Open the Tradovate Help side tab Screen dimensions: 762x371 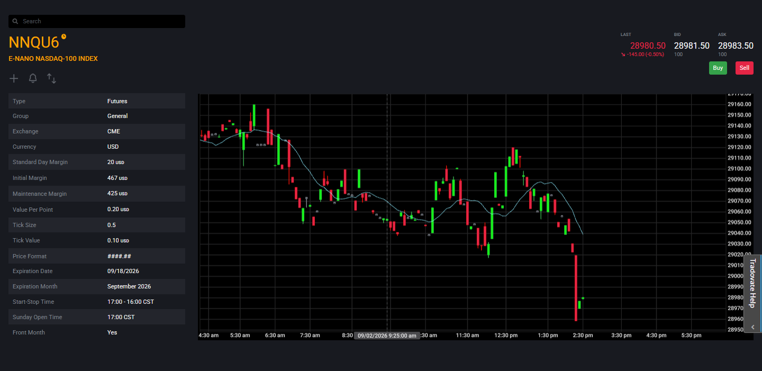coord(752,284)
